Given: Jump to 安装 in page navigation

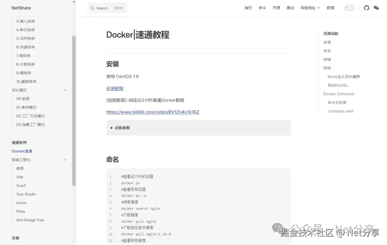Looking at the screenshot, I should (x=327, y=42).
